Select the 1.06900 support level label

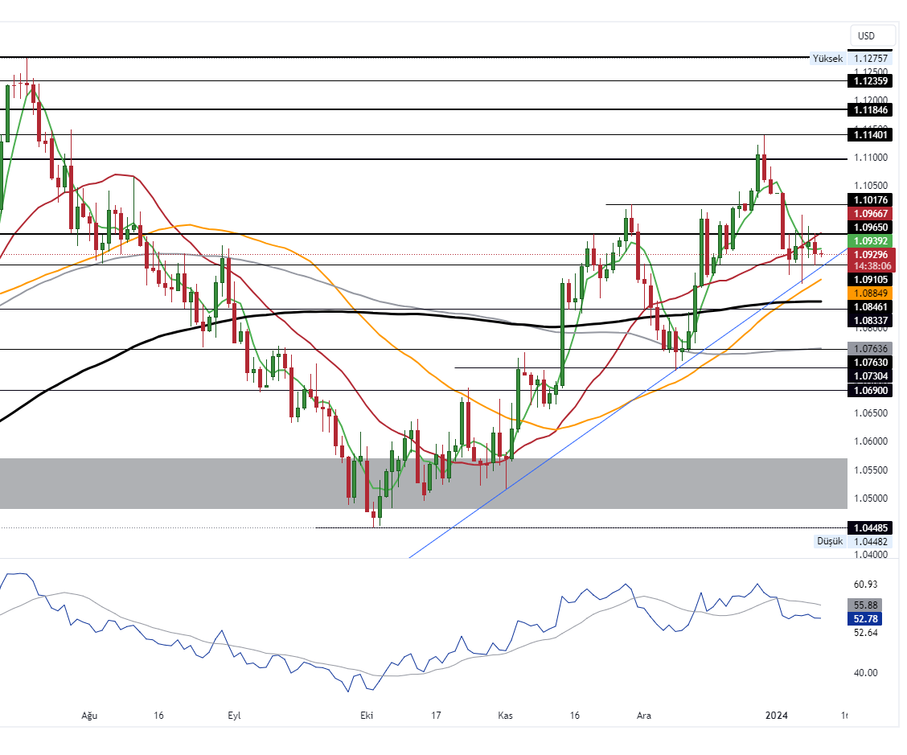[x=872, y=390]
